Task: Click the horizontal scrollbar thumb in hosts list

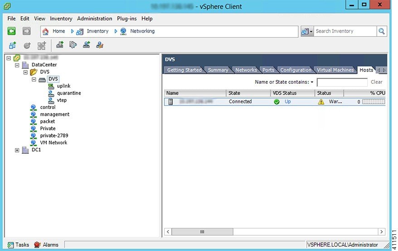Action: (202, 232)
